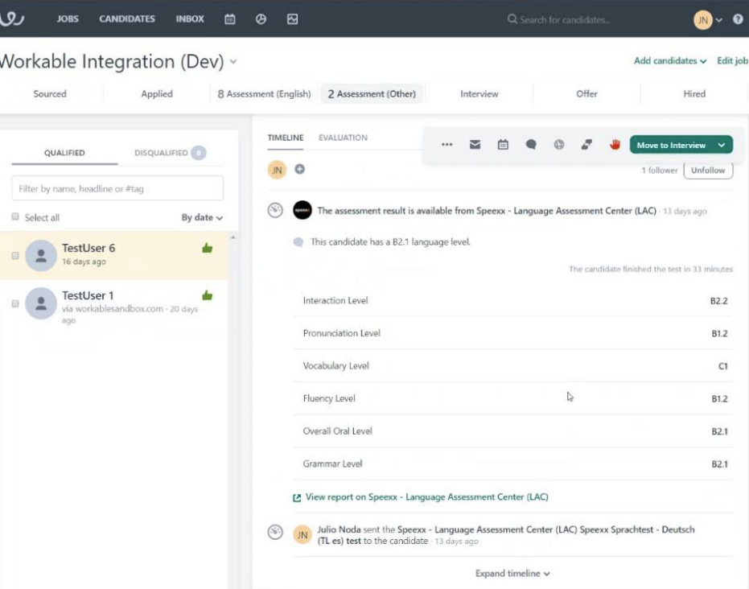Screen dimensions: 749x589
Task: Open the By date sort dropdown
Action: click(x=202, y=217)
